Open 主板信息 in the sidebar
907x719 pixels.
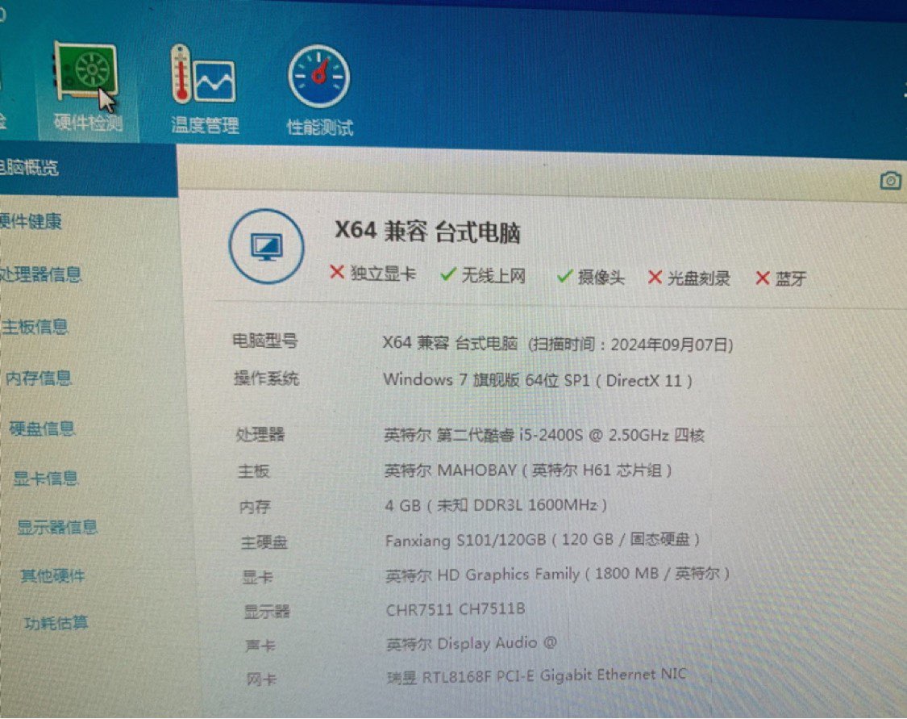pyautogui.click(x=35, y=327)
